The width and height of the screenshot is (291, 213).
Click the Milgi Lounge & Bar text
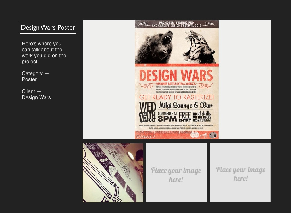(x=185, y=106)
